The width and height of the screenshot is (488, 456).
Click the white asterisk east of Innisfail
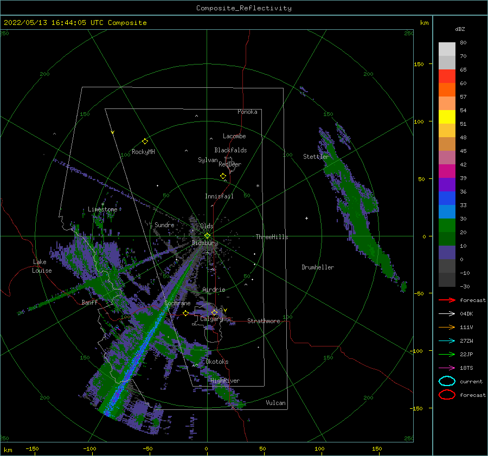coord(258,186)
